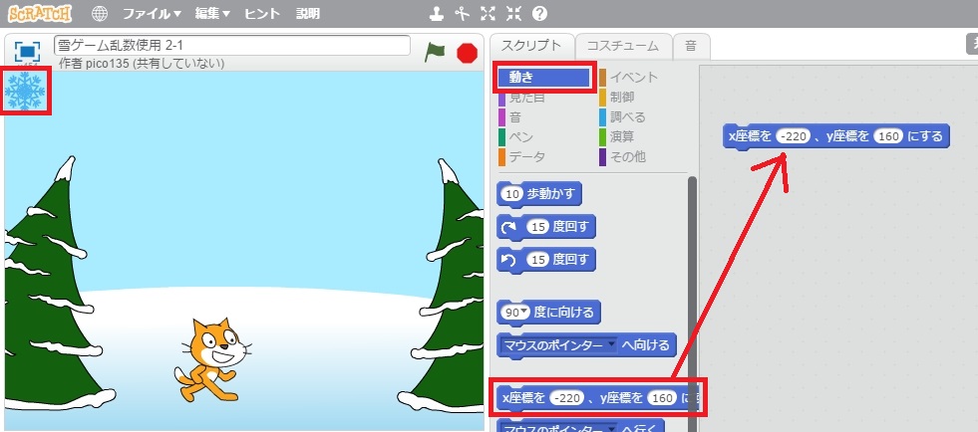Switch to the 音 tab

[x=691, y=46]
